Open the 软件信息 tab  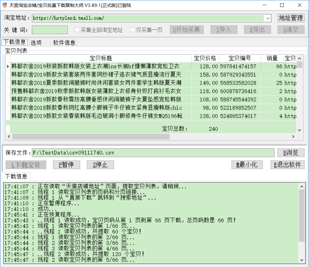[x=64, y=43]
